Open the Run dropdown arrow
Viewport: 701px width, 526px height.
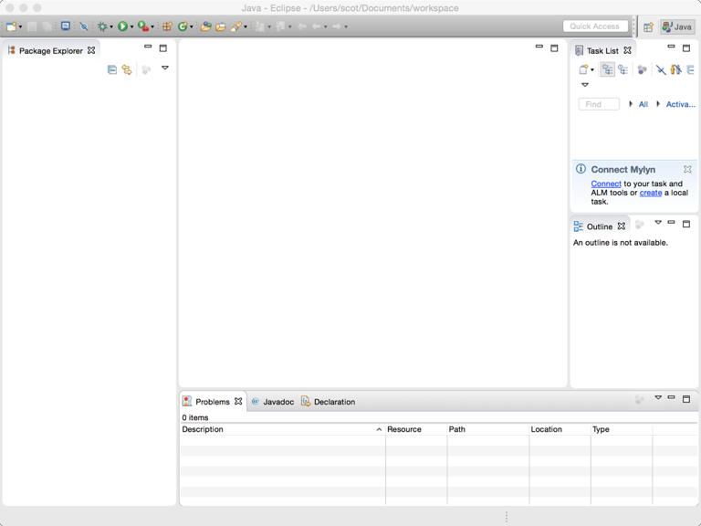click(x=131, y=27)
